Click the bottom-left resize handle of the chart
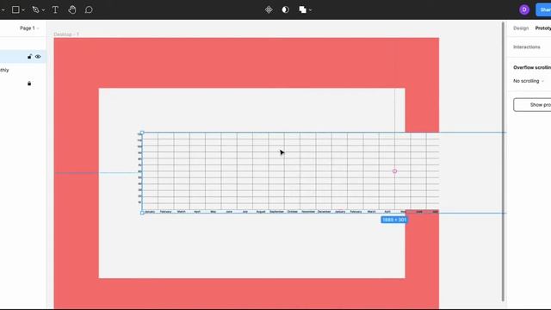This screenshot has width=551, height=310. (142, 213)
